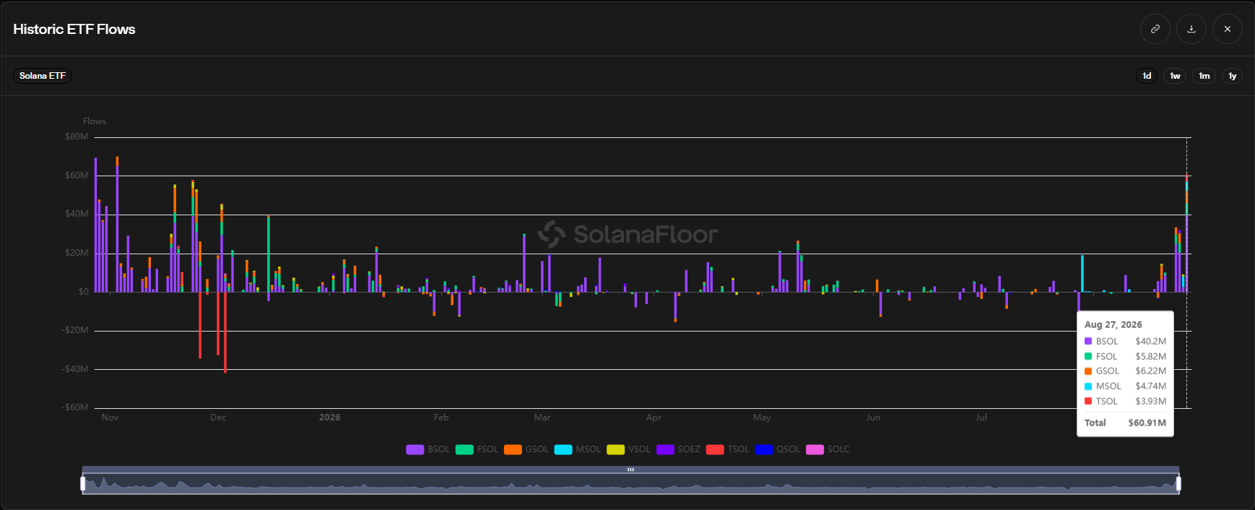
Task: Toggle BSOL series in legend
Action: click(428, 449)
